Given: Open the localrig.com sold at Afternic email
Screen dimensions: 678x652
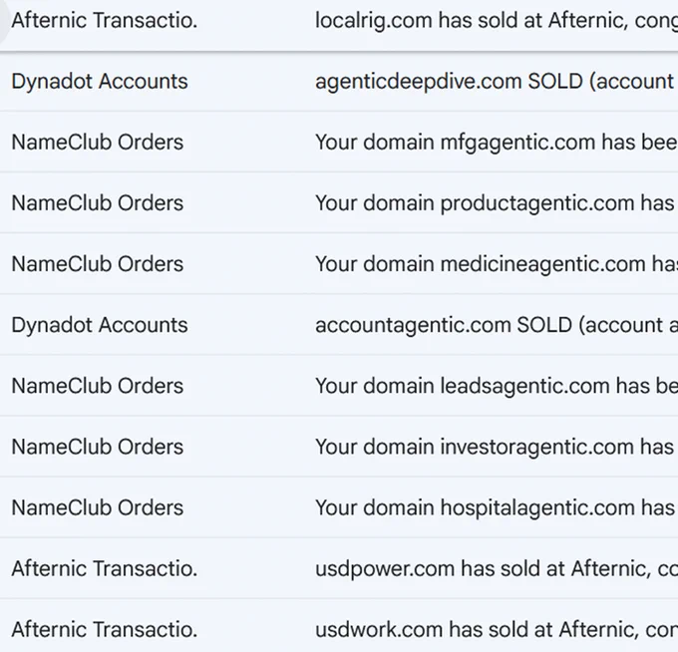Looking at the screenshot, I should pos(497,21).
